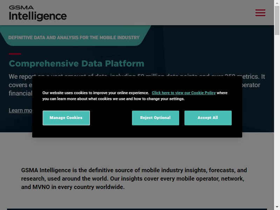Accept all cookies with Accept All
The height and width of the screenshot is (210, 280).
click(x=208, y=118)
